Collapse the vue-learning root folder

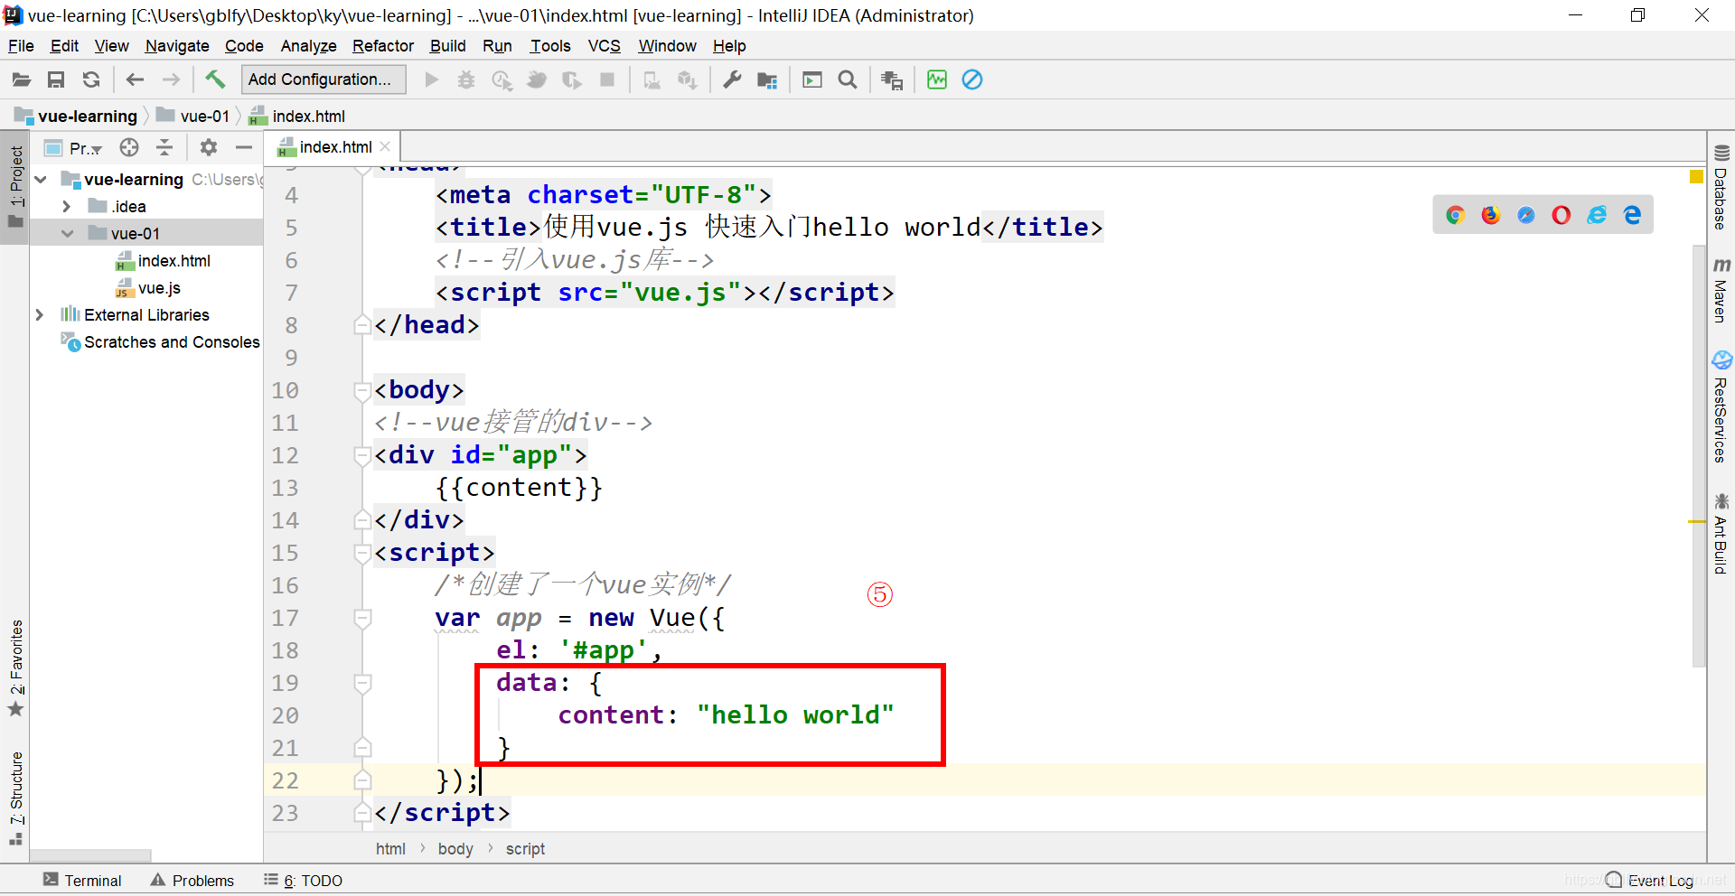pos(41,180)
